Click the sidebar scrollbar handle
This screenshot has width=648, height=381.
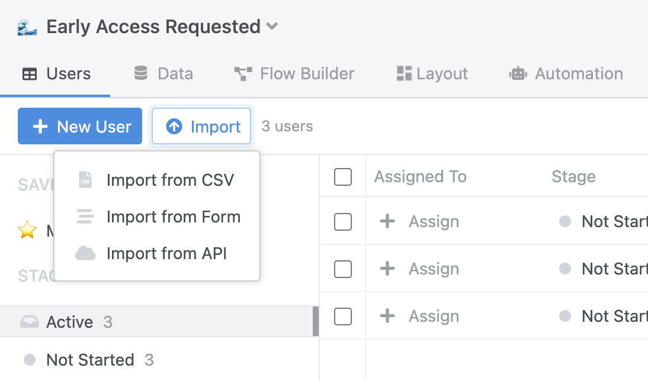click(316, 322)
